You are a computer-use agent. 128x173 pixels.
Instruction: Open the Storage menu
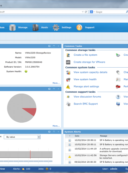[x=23, y=27]
